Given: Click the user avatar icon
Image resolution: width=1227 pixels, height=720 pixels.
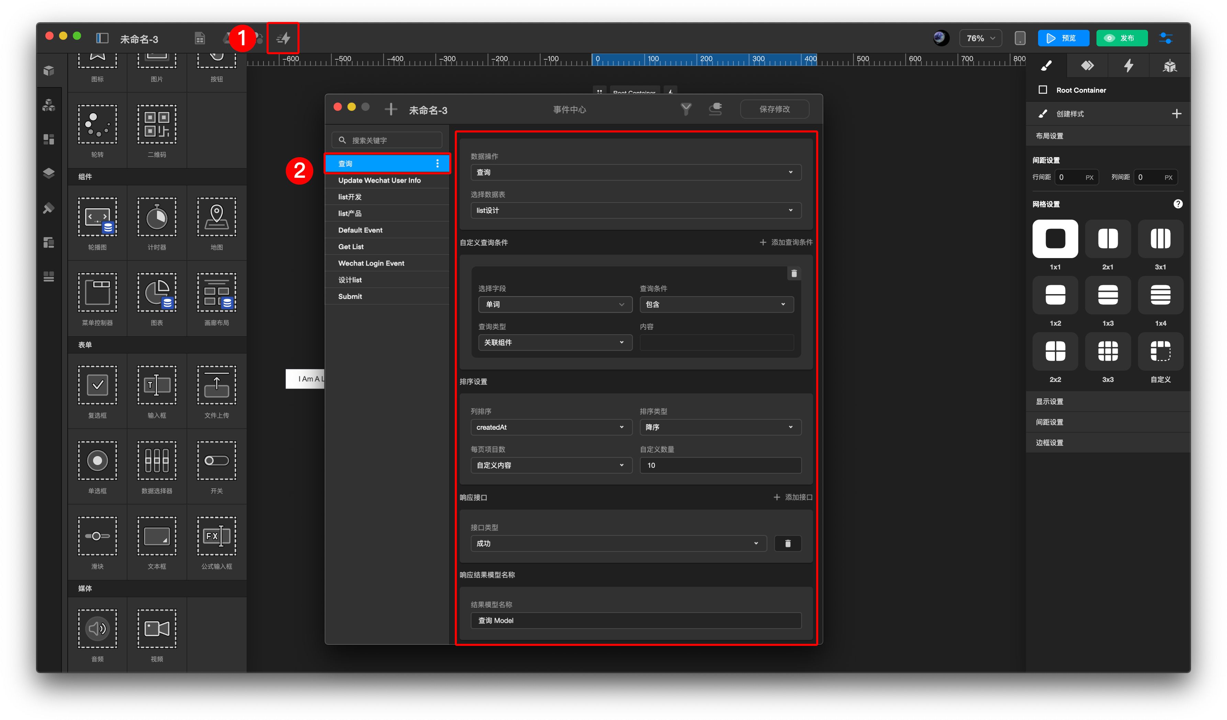Looking at the screenshot, I should pyautogui.click(x=941, y=38).
